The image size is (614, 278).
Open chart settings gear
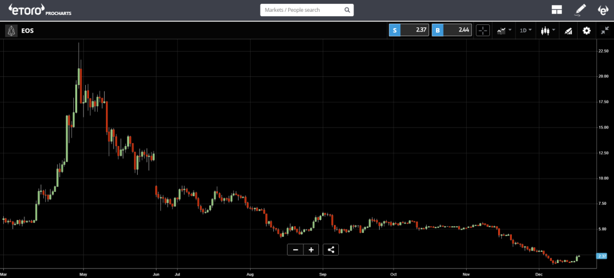tap(586, 31)
